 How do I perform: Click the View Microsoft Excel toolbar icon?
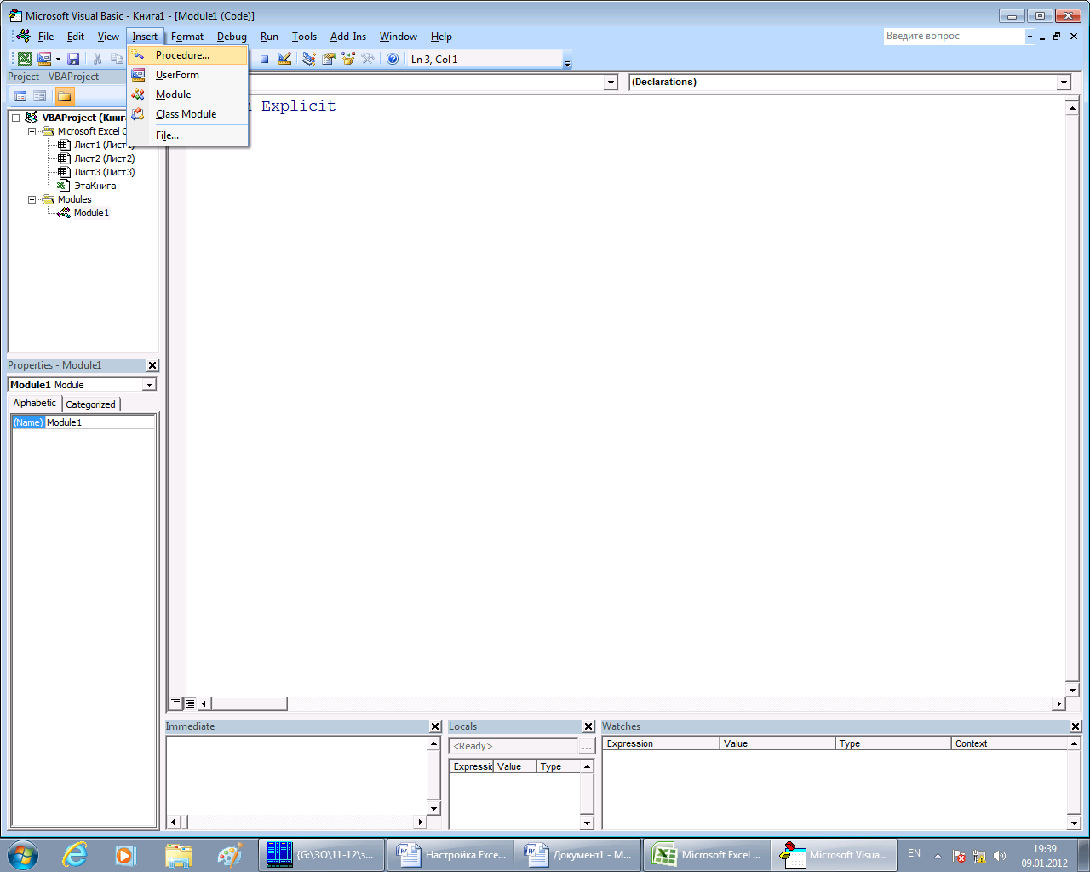pos(25,59)
